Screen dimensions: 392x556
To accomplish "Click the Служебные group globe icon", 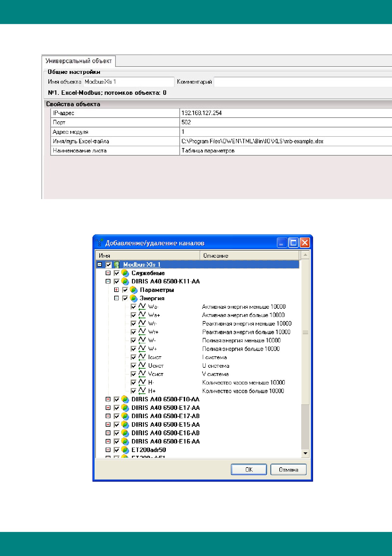I will (125, 273).
